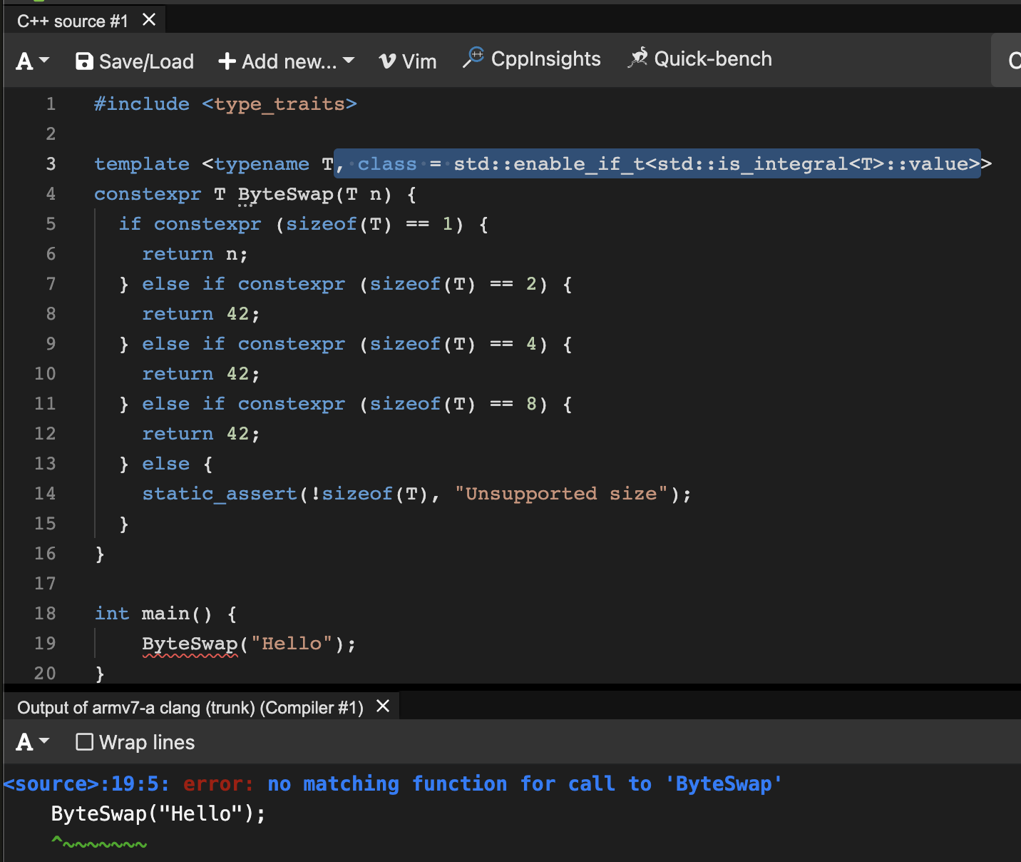Click the "Hello" string literal on line 19
Screen dimensions: 1021x862
click(292, 644)
